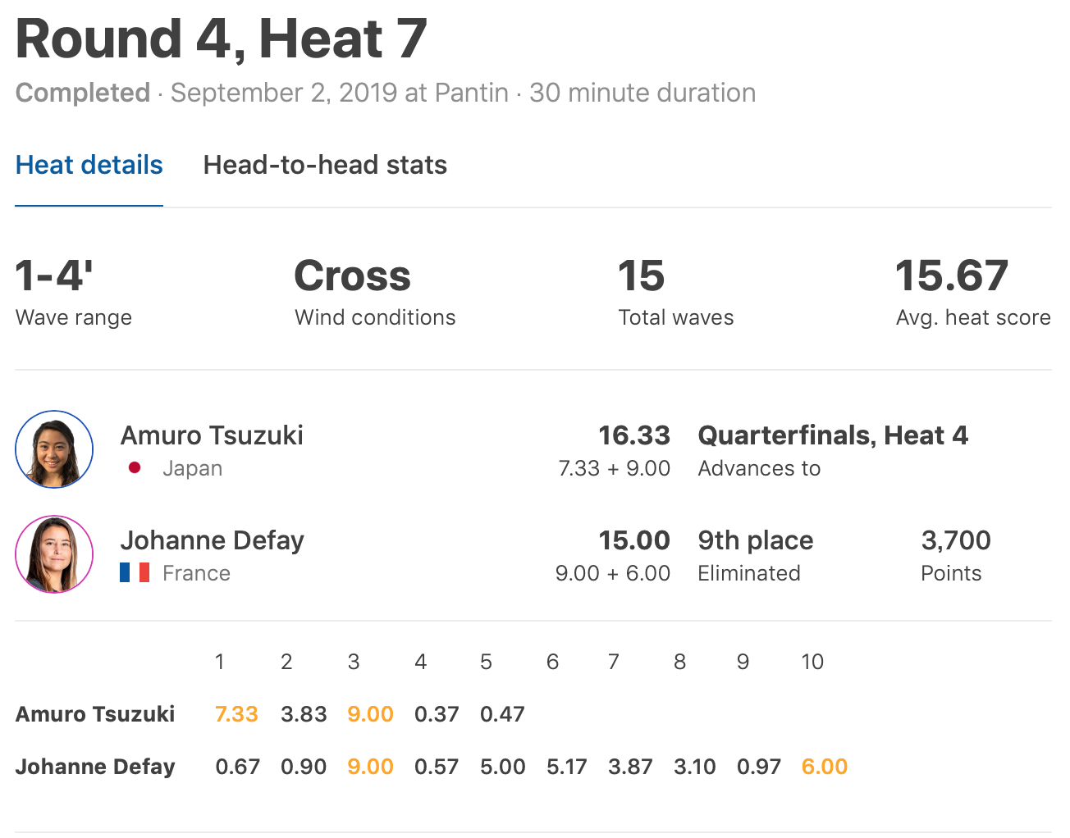Click the France flag icon

tap(135, 572)
